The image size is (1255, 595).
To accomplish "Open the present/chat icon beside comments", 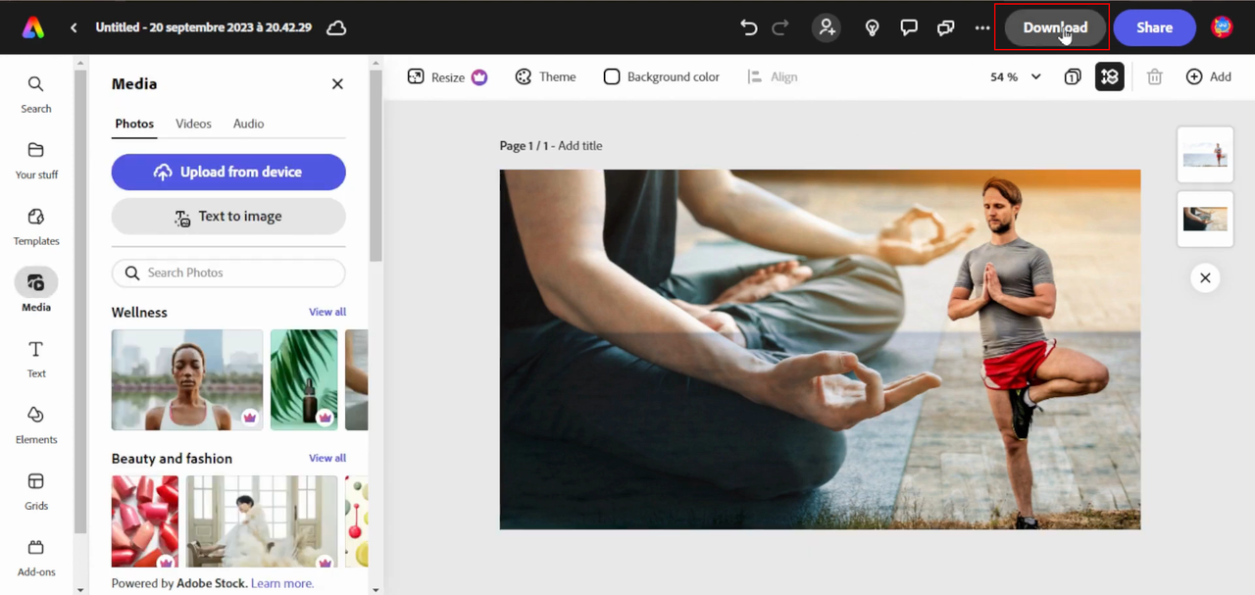I will (946, 27).
